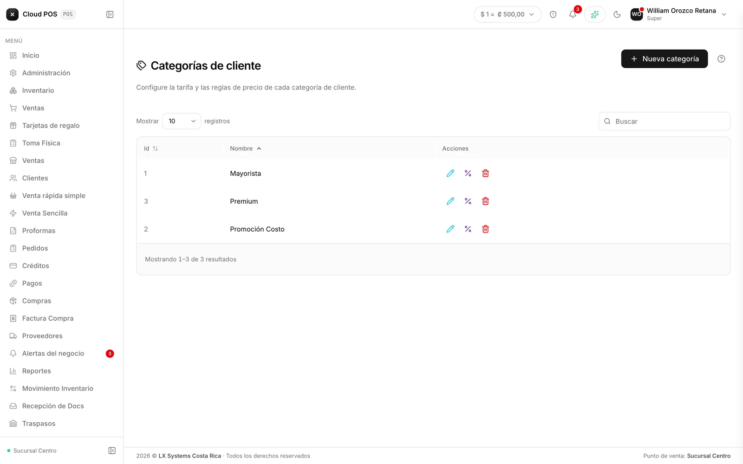Focus the Buscar search field
The height and width of the screenshot is (464, 743).
click(x=664, y=121)
